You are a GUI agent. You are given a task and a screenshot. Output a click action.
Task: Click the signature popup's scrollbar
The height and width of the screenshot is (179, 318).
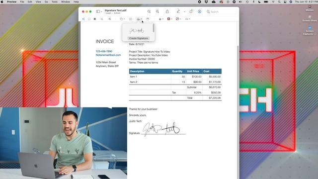tap(154, 28)
